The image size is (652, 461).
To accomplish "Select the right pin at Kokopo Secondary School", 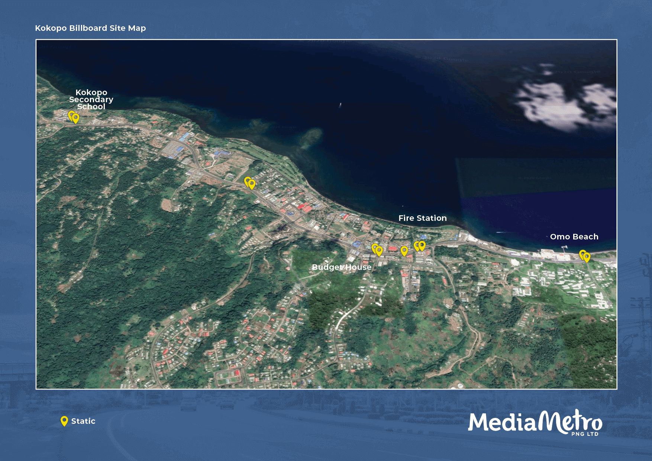I will (76, 118).
